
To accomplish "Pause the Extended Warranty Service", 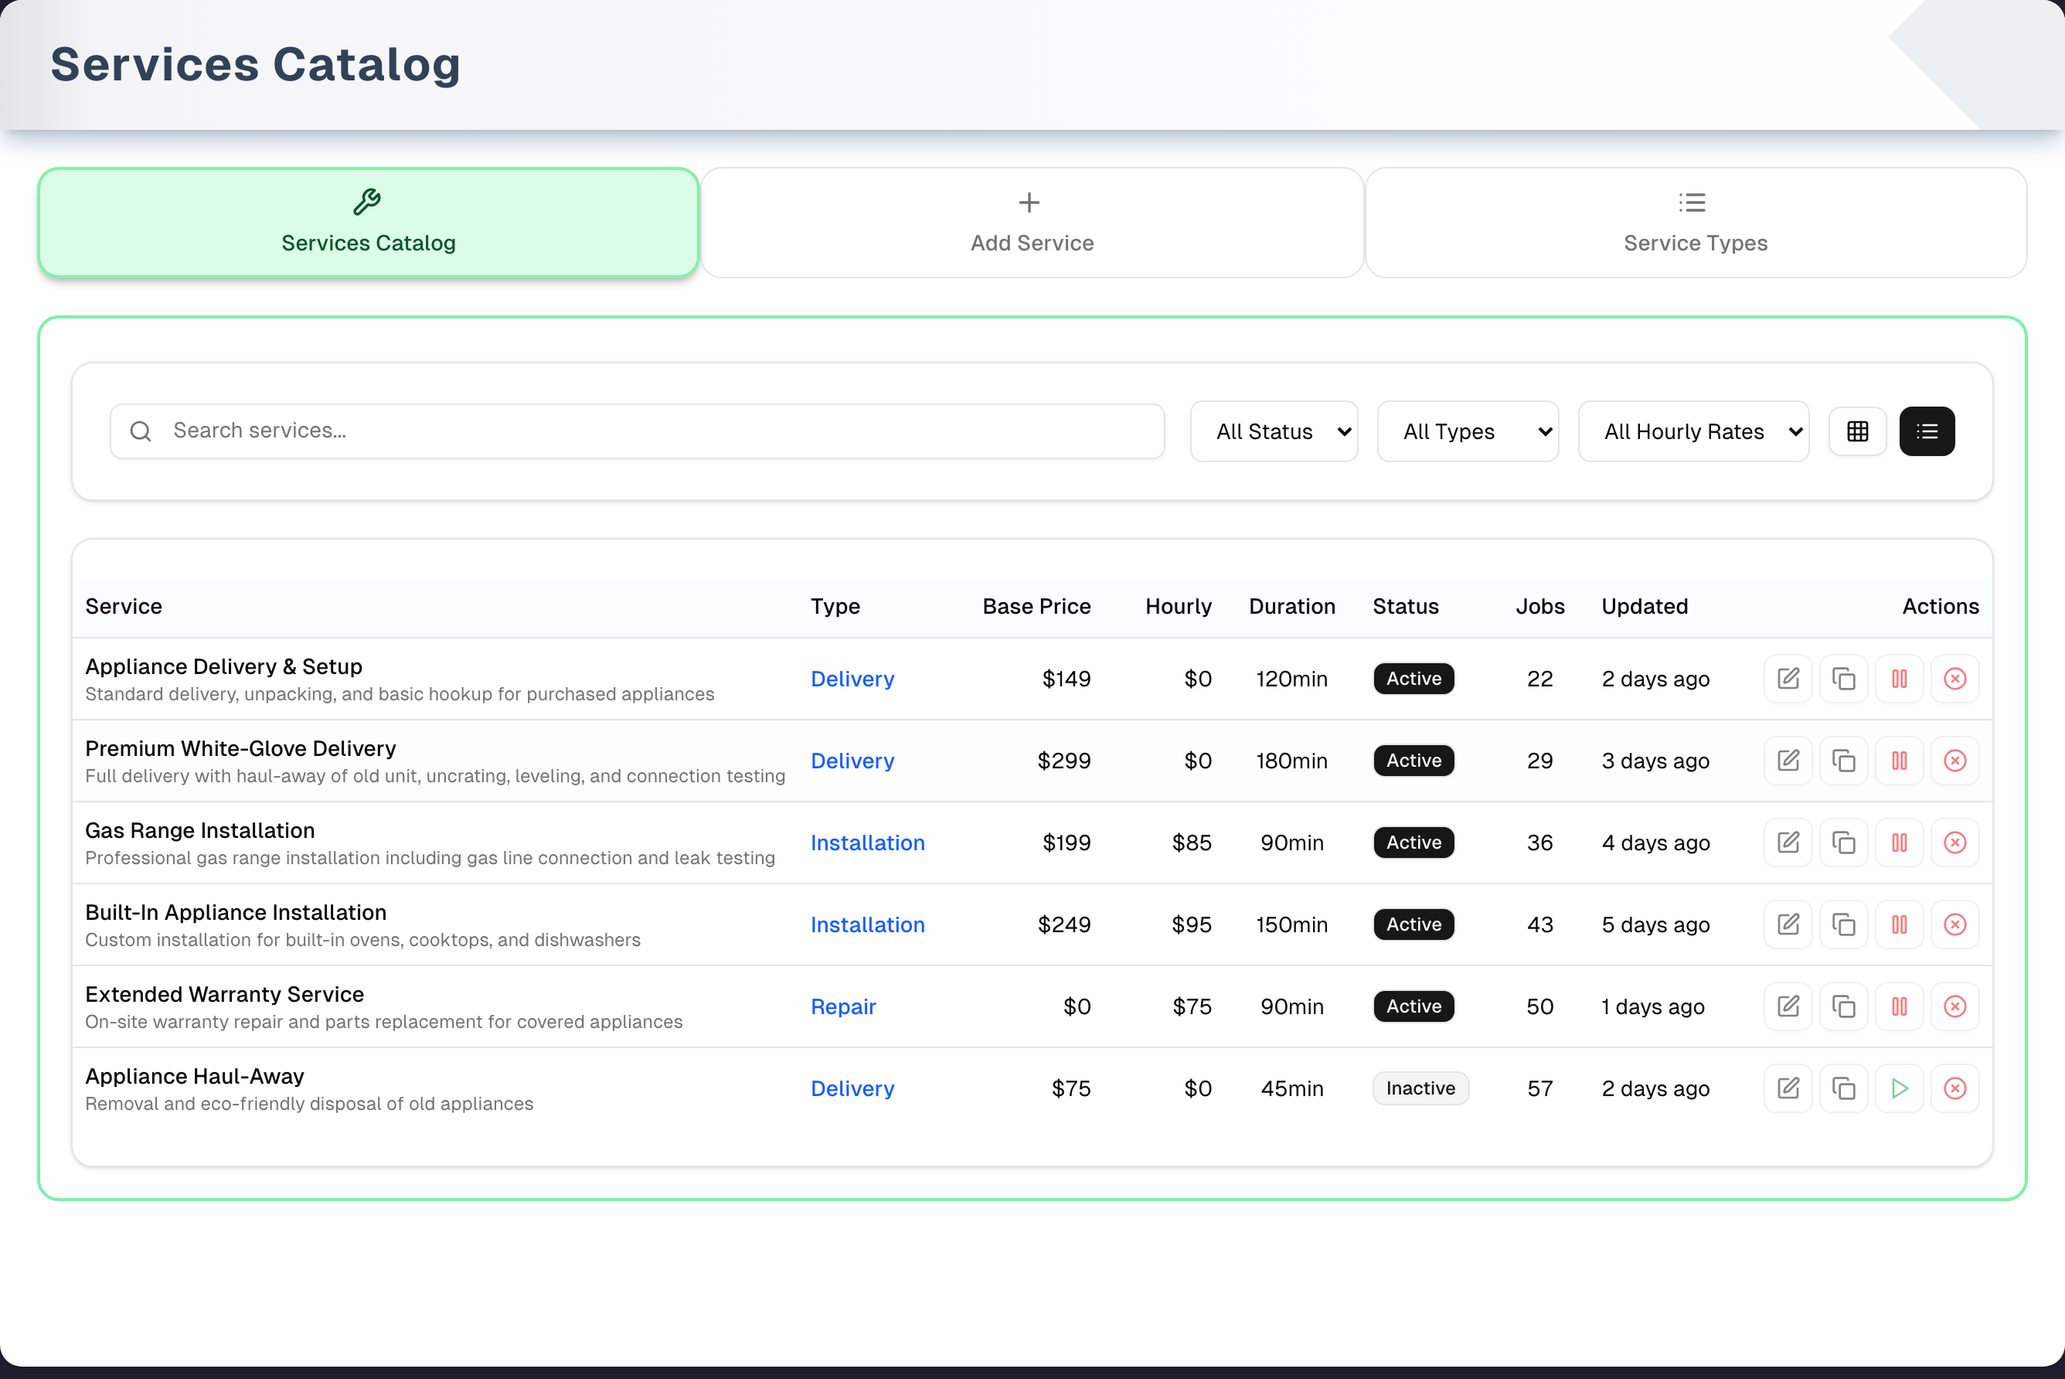I will (1899, 1006).
